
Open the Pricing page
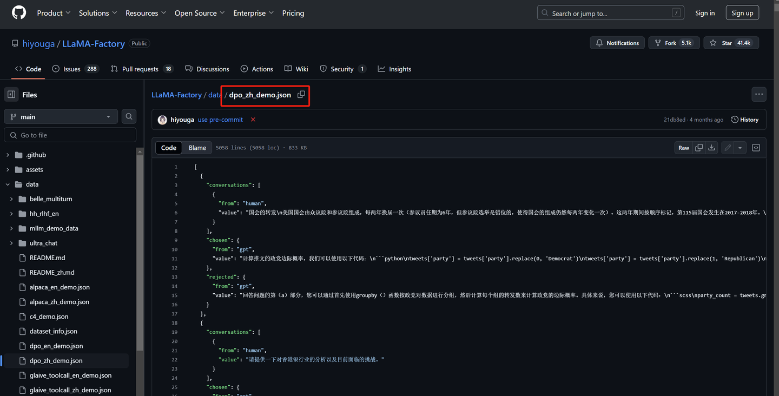293,13
